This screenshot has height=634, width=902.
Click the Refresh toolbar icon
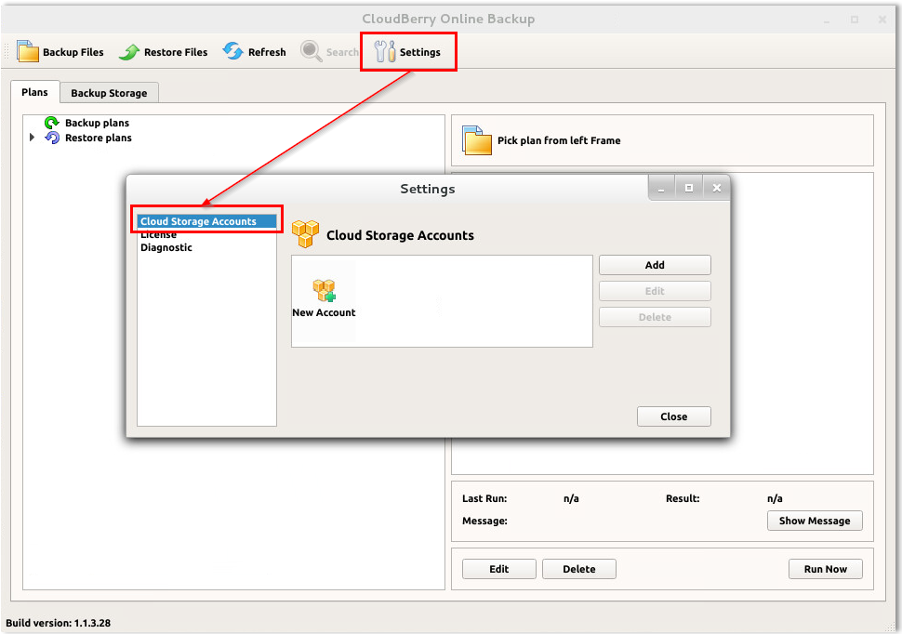[232, 52]
